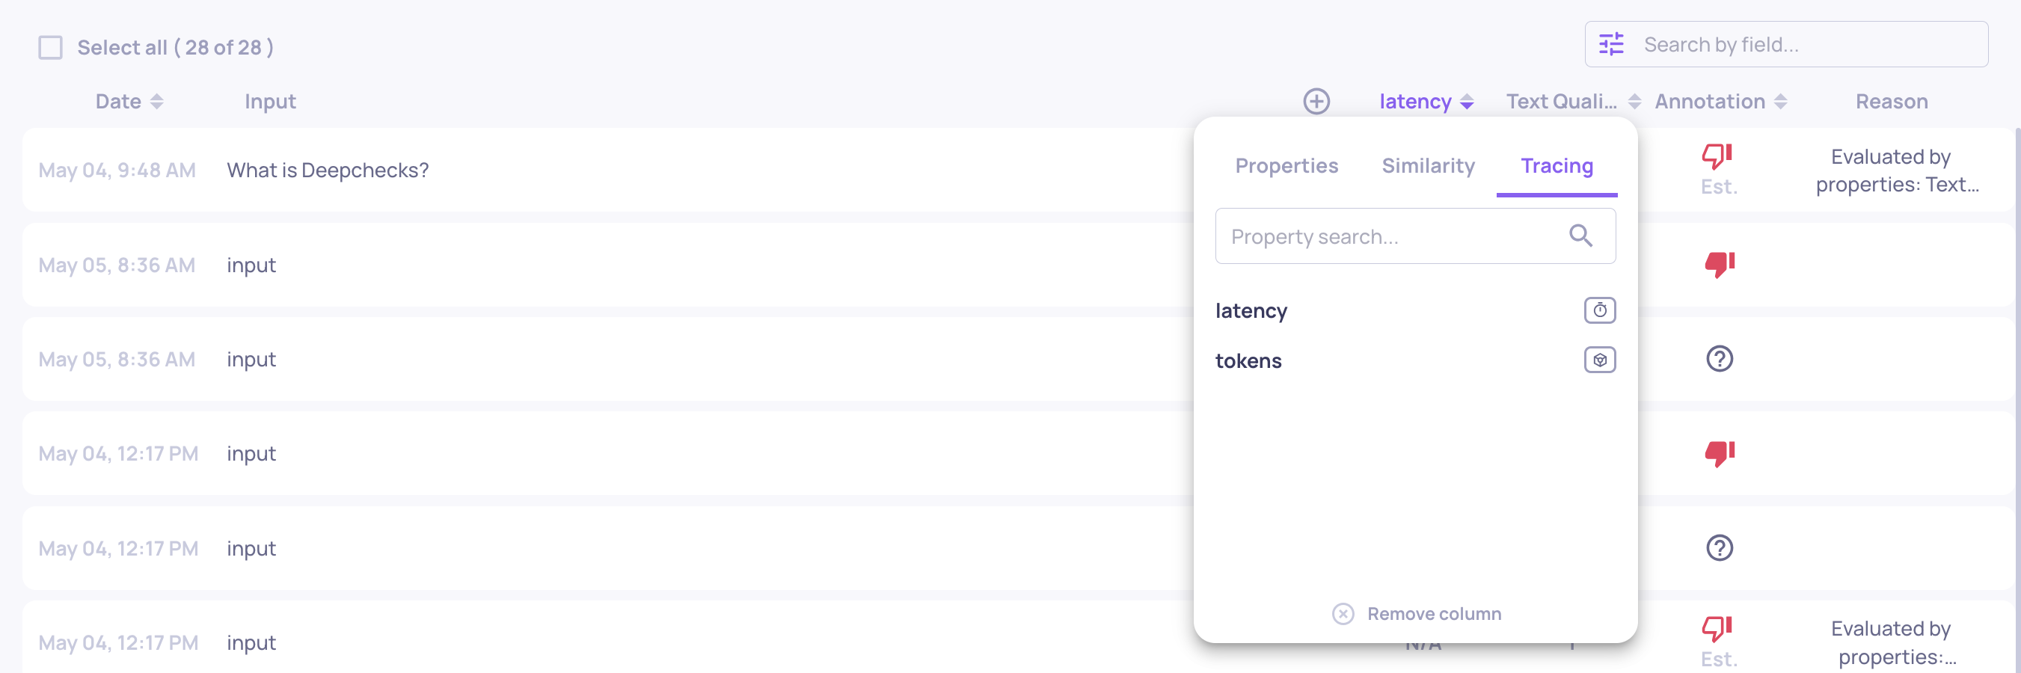Click the Remove column circle-x icon
Image resolution: width=2021 pixels, height=673 pixels.
[1343, 613]
